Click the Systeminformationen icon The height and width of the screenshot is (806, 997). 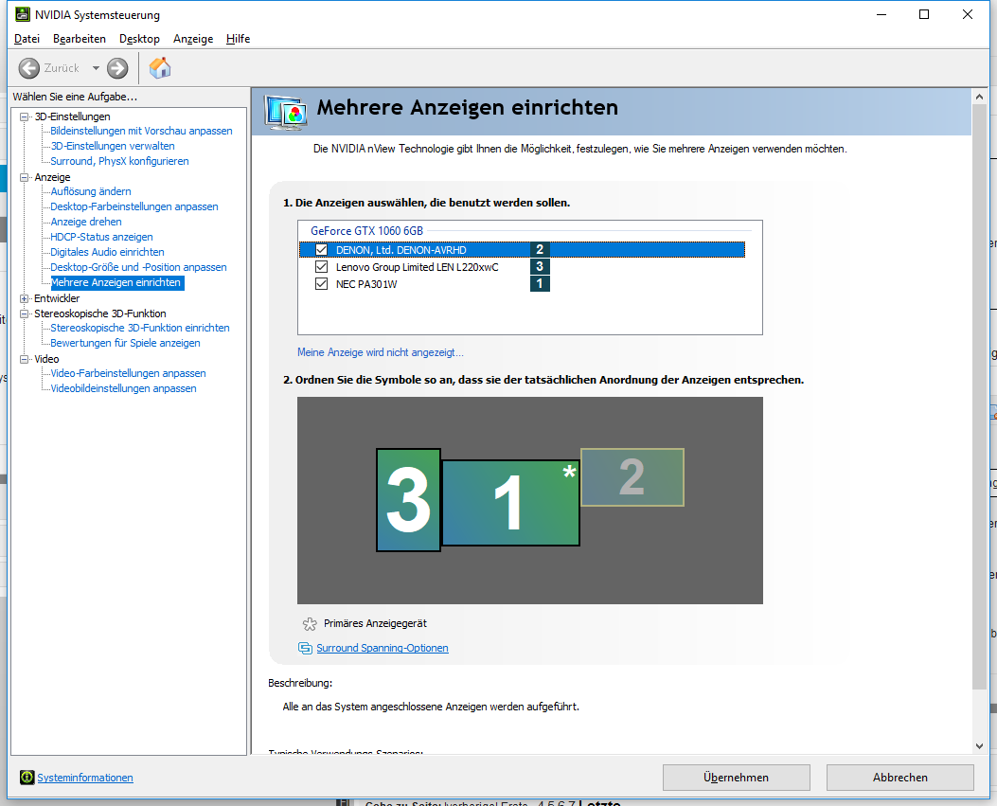(27, 777)
